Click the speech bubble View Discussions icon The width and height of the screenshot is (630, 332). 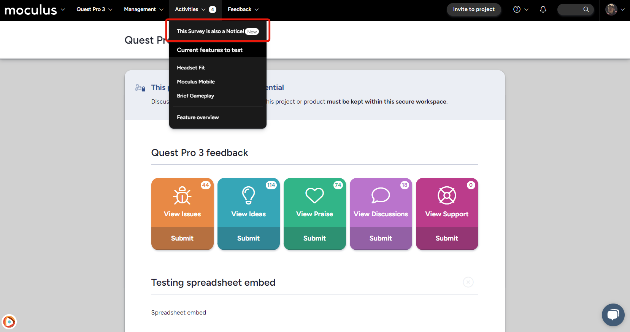(381, 195)
